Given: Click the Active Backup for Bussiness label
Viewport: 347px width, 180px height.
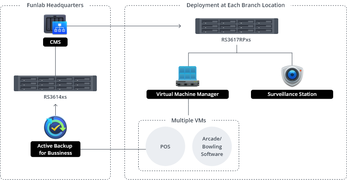Looking at the screenshot, I should click(55, 149).
